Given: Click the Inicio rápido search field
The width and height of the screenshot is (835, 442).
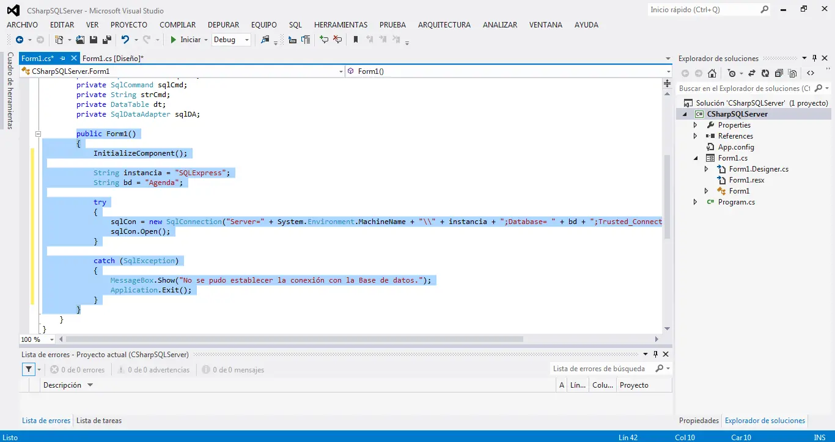Looking at the screenshot, I should 703,10.
